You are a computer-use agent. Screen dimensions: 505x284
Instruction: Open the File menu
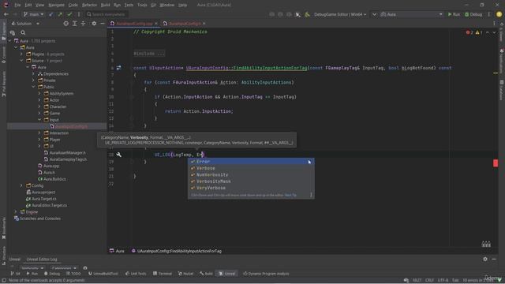click(17, 5)
